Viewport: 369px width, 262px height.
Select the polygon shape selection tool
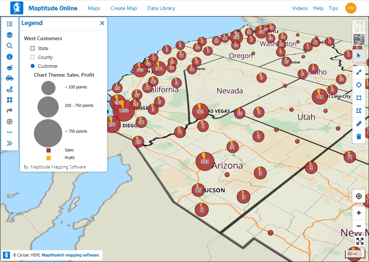[359, 111]
